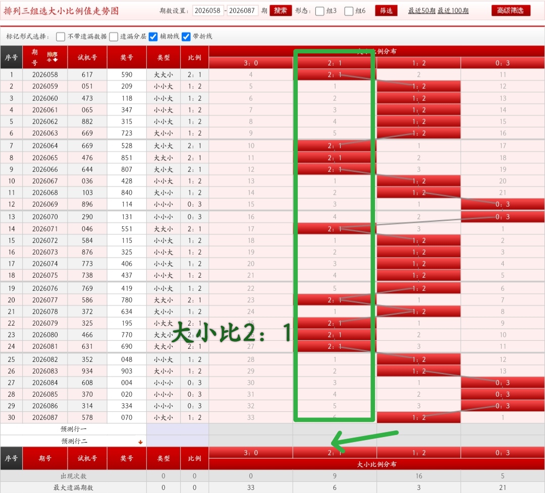Edit the starting period field showing 2026058
Screen dimensions: 545x493
(x=208, y=10)
